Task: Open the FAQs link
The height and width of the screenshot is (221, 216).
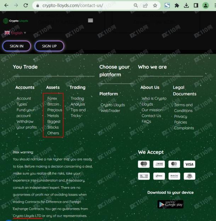Action: (x=146, y=121)
